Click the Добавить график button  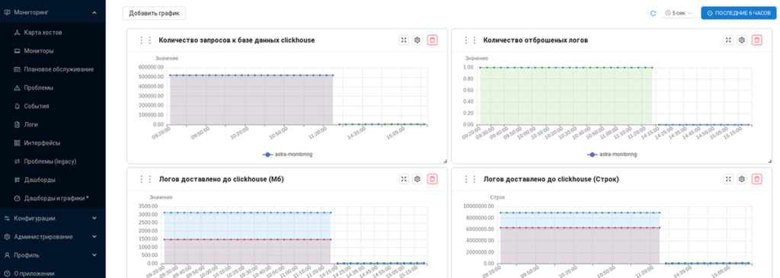point(154,14)
